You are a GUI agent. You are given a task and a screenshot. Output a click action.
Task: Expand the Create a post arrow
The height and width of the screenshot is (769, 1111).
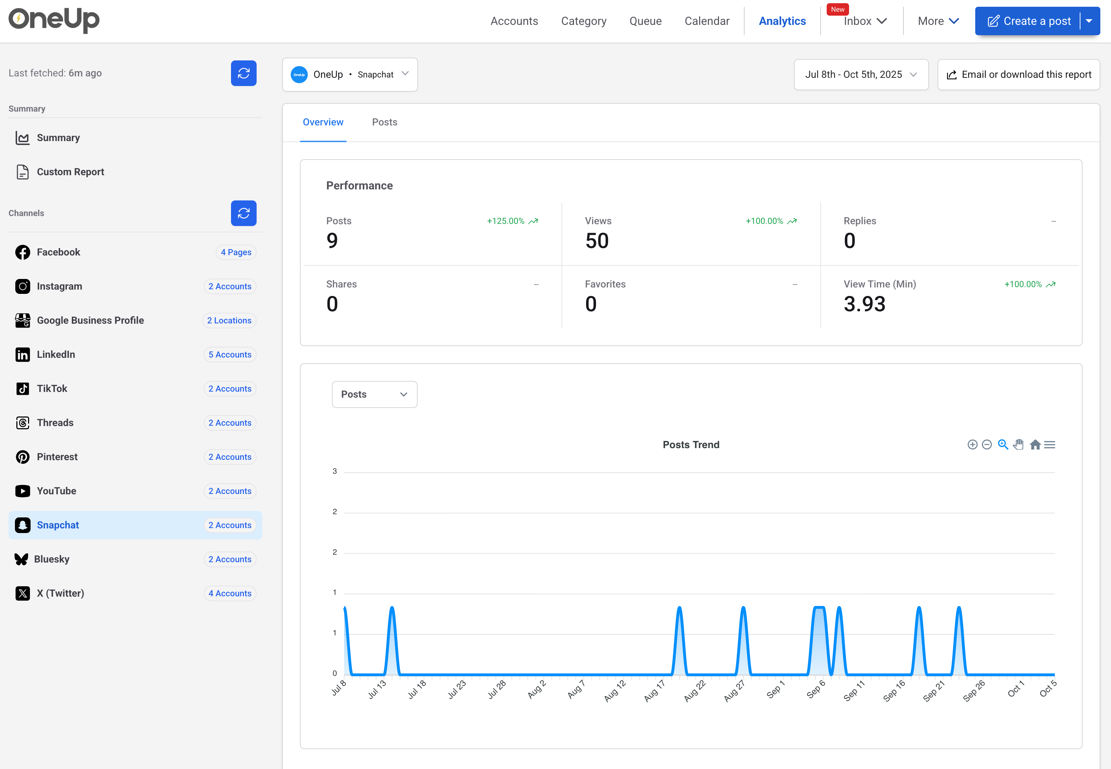coord(1089,21)
